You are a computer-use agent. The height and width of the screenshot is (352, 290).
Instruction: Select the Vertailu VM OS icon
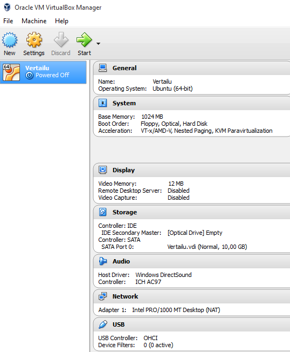11,72
